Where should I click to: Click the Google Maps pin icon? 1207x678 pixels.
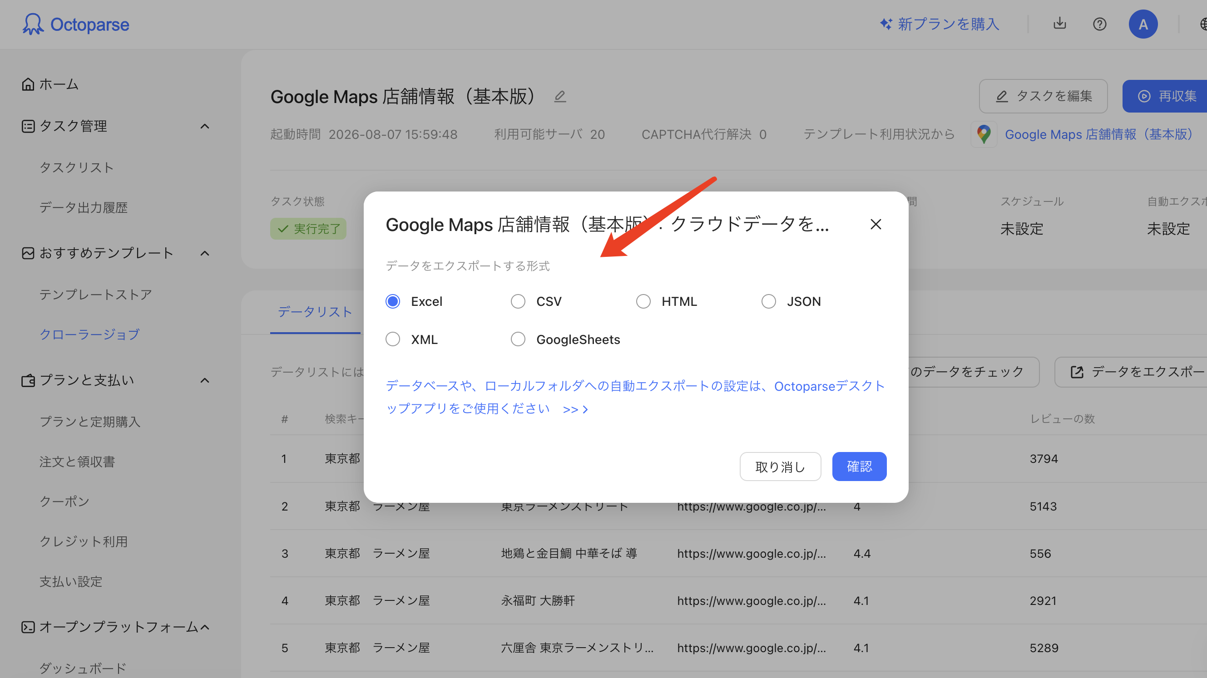984,134
